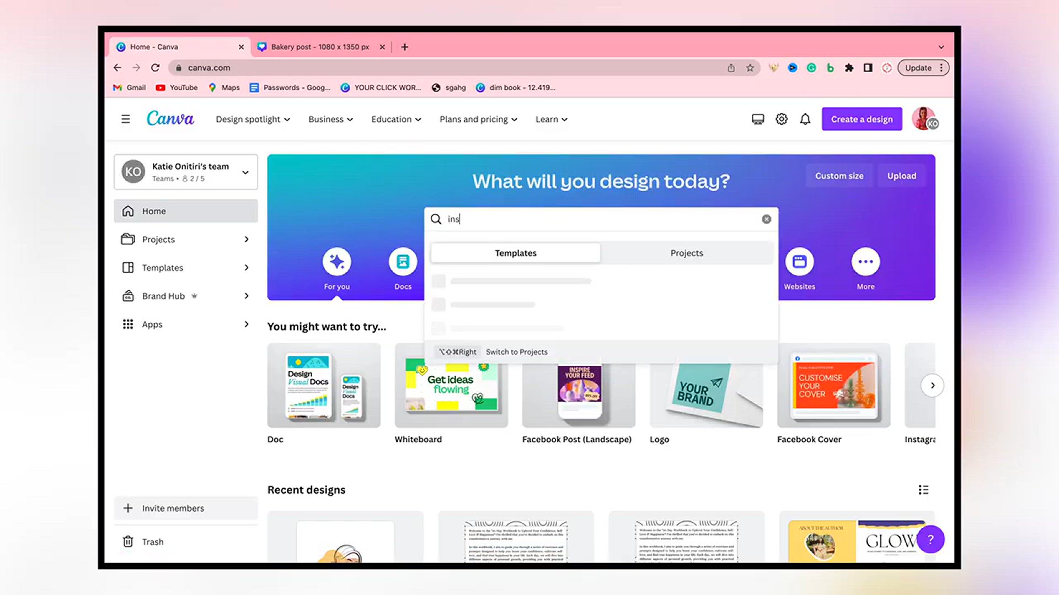Viewport: 1059px width, 595px height.
Task: Select the For you category icon
Action: coord(337,262)
